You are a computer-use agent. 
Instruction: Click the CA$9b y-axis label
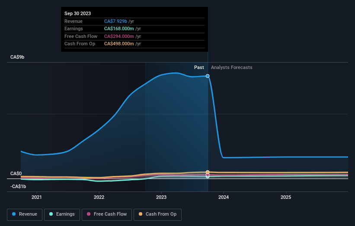[x=17, y=57]
